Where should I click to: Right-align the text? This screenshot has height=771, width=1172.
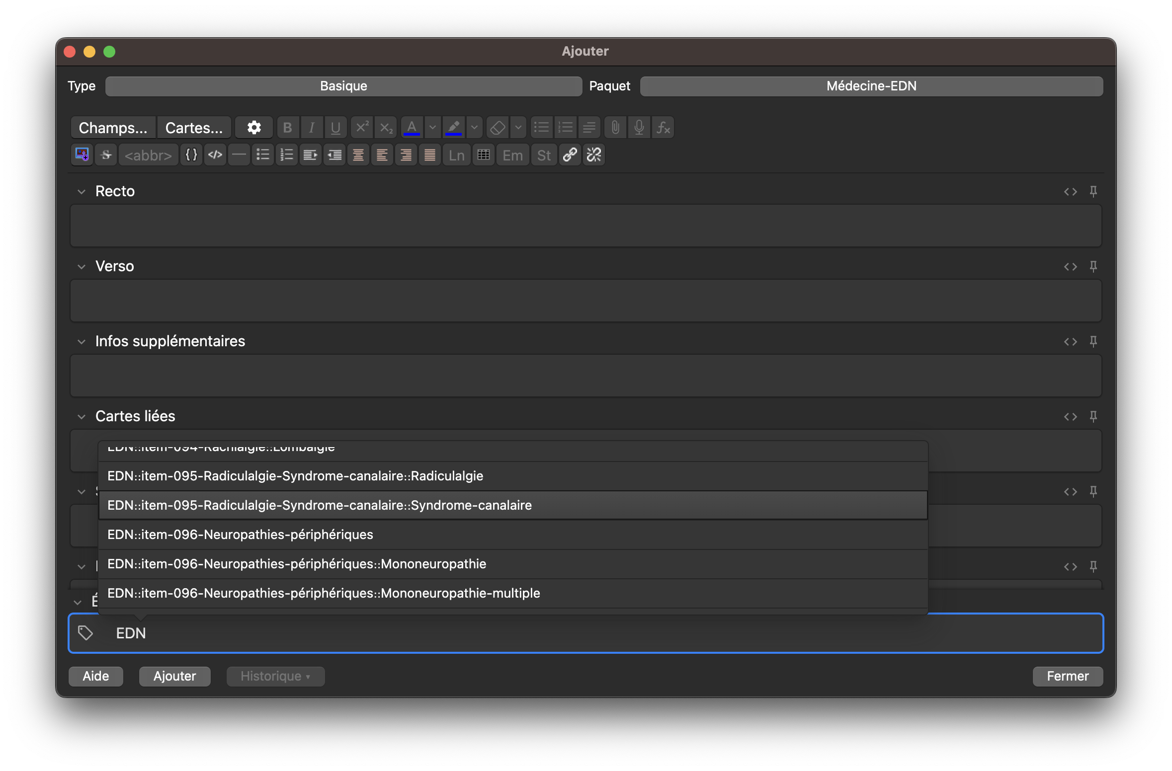(x=406, y=155)
